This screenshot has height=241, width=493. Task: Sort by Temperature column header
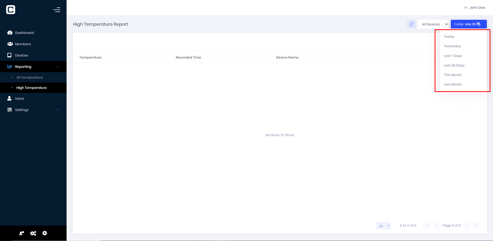pyautogui.click(x=90, y=57)
